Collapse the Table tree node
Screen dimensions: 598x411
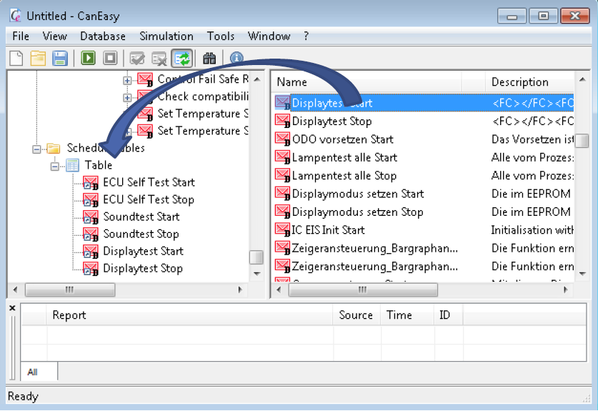click(x=54, y=166)
